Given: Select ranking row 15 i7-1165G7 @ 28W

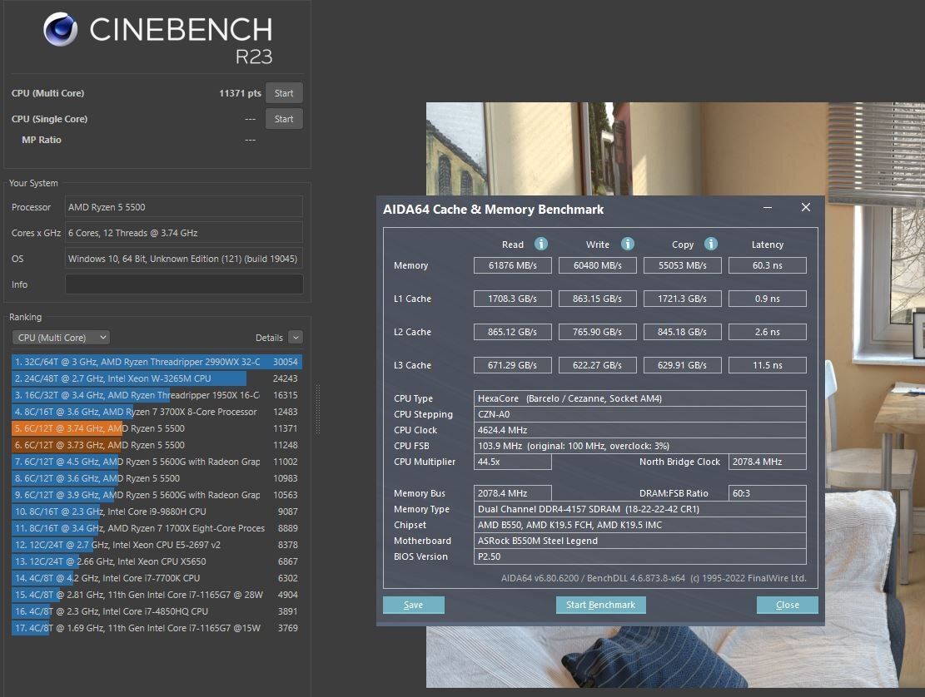Looking at the screenshot, I should tap(157, 595).
